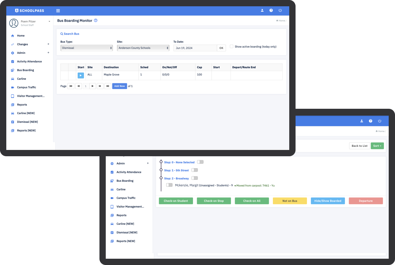Screen dimensions: 395x265
Task: Open the Site dropdown showing Anderson County Schools
Action: point(143,48)
